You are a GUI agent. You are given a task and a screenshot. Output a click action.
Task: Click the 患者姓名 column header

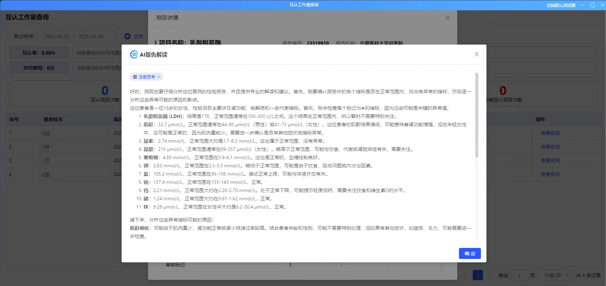[53, 119]
